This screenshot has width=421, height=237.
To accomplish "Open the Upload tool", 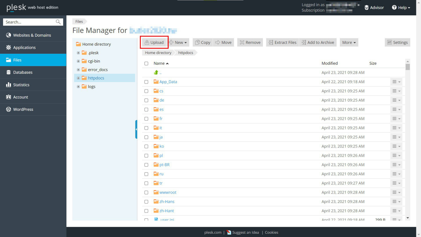I will pyautogui.click(x=154, y=42).
